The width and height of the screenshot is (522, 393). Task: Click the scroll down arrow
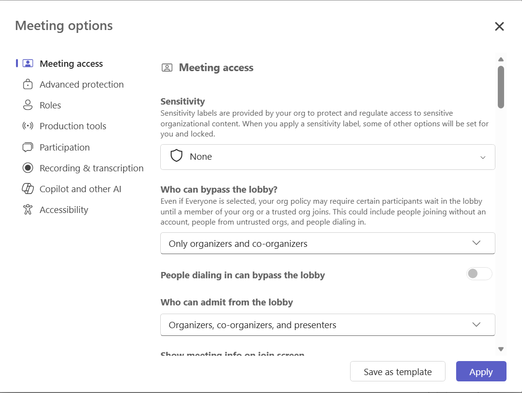[x=501, y=349]
